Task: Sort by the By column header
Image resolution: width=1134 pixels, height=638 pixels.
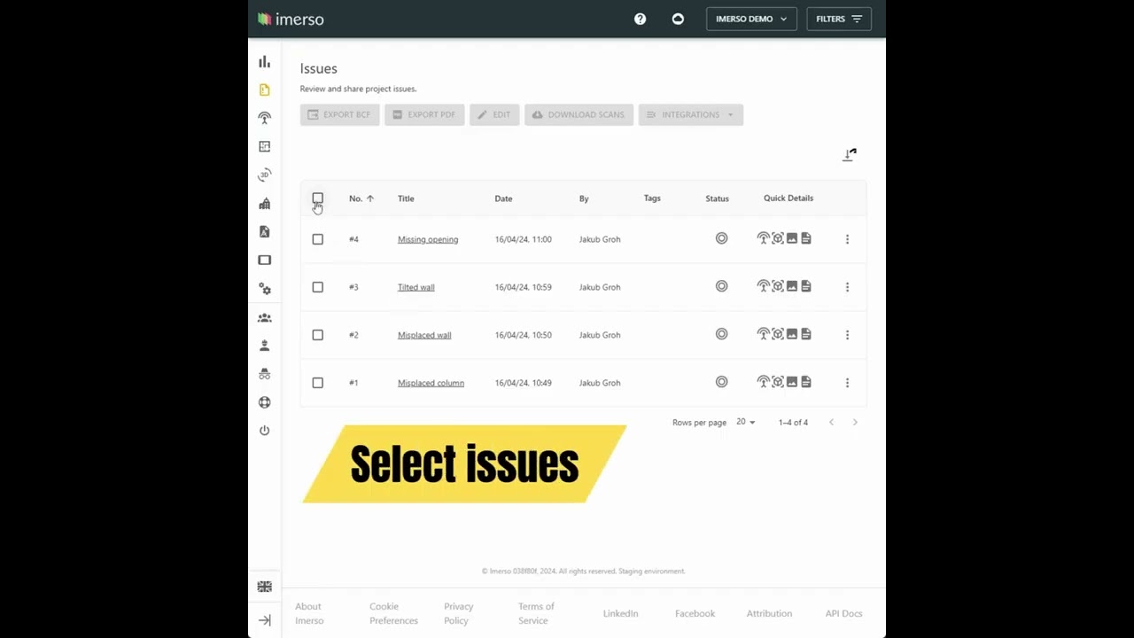Action: (x=584, y=198)
